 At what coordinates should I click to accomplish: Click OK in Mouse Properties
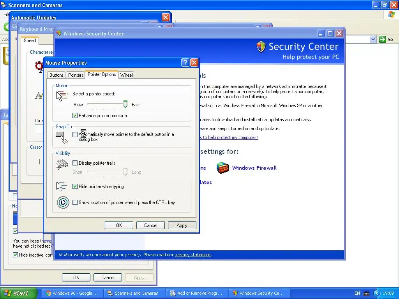[119, 225]
